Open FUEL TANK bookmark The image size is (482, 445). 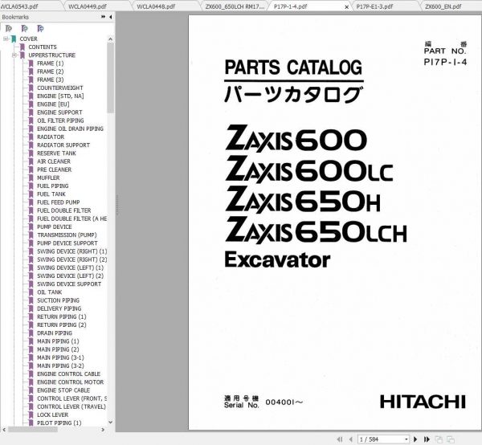click(x=51, y=194)
